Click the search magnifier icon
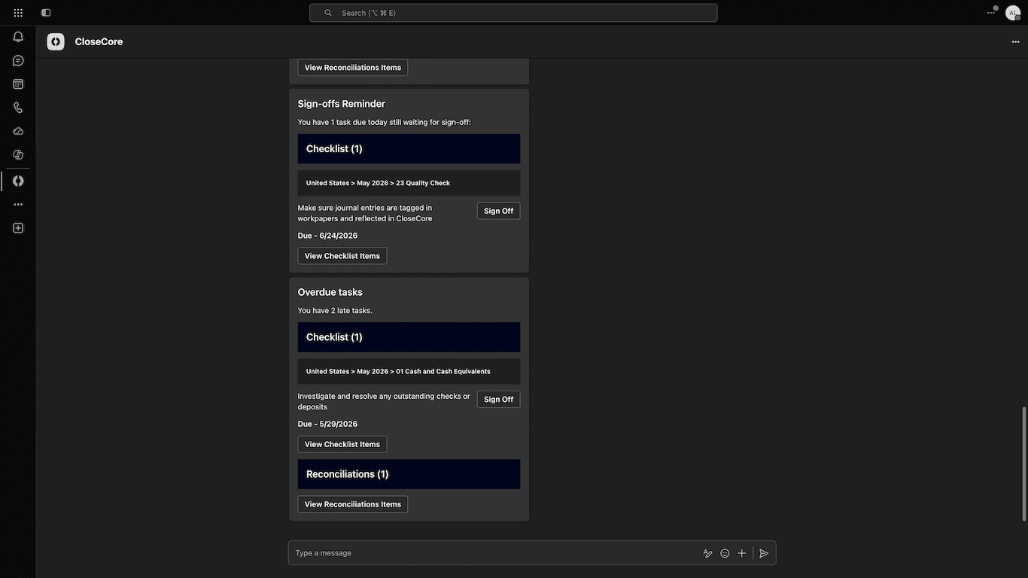1028x578 pixels. point(328,13)
